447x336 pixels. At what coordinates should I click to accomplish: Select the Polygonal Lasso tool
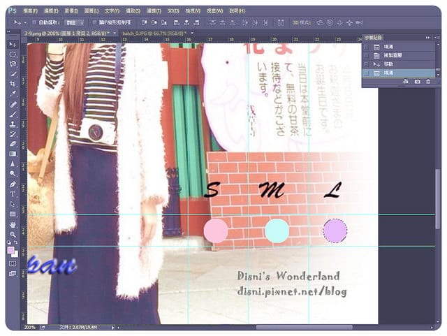(13, 64)
